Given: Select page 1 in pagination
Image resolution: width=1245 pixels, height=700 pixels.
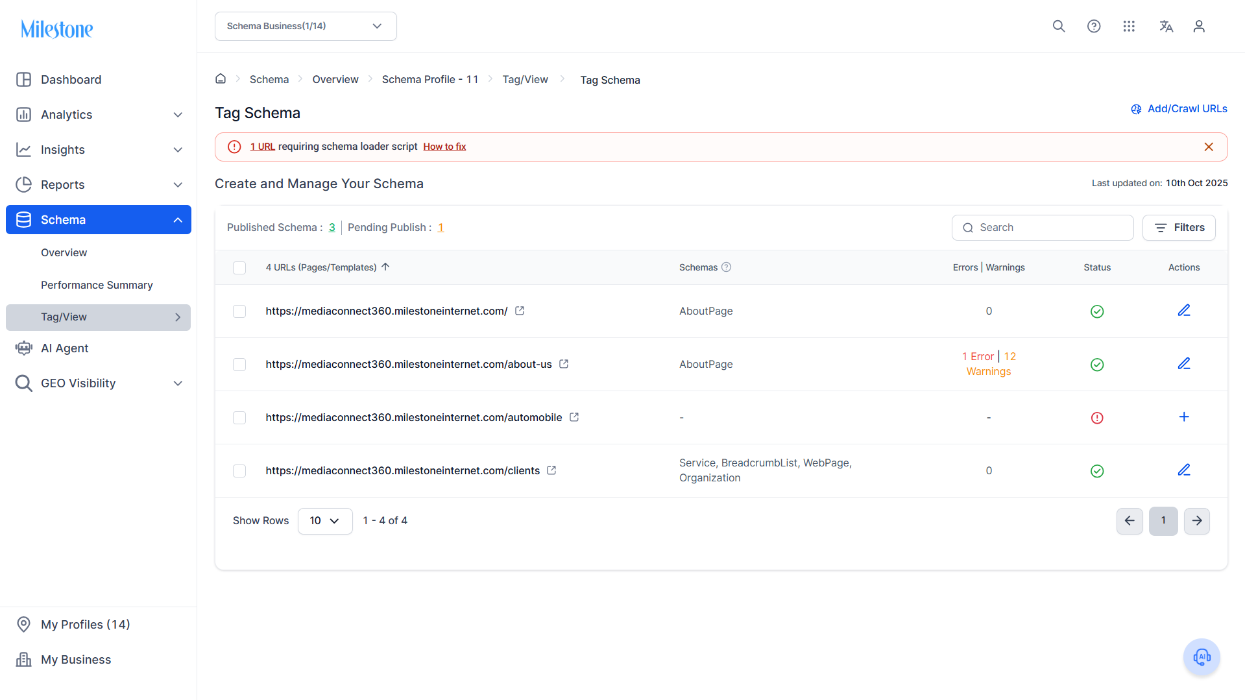Looking at the screenshot, I should pyautogui.click(x=1163, y=521).
